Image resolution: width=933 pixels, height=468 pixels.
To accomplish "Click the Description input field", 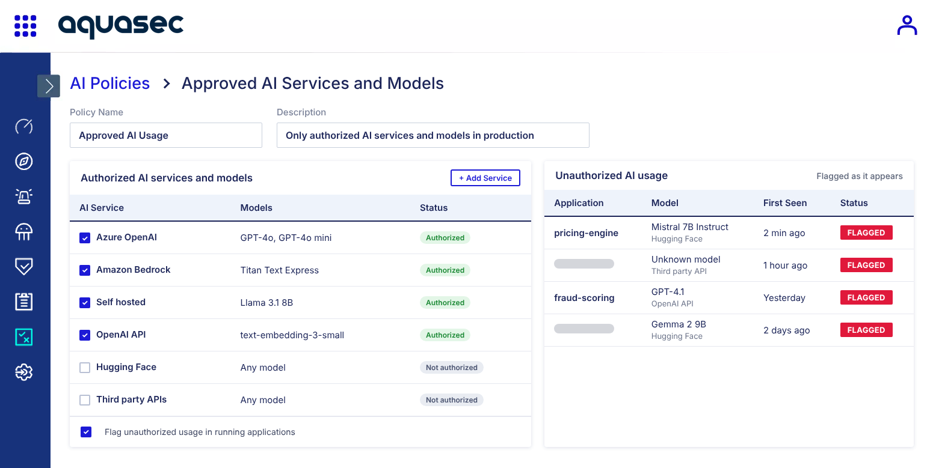I will point(433,135).
